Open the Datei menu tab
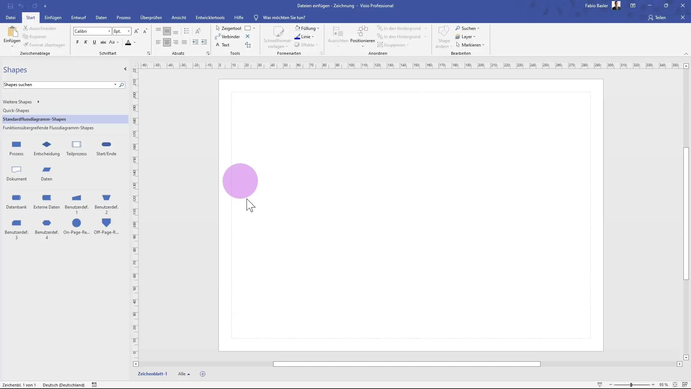This screenshot has height=389, width=691. 10,17
